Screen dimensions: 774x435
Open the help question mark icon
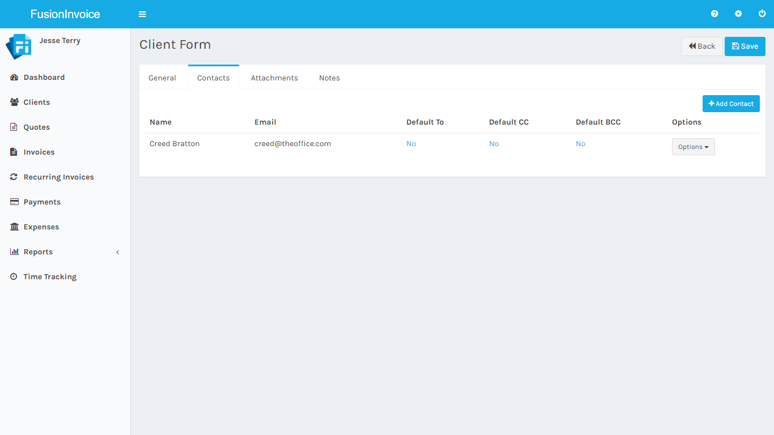715,14
